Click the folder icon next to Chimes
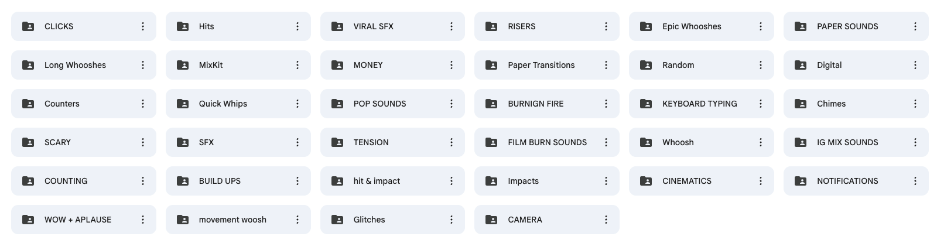This screenshot has width=937, height=243. pos(801,104)
